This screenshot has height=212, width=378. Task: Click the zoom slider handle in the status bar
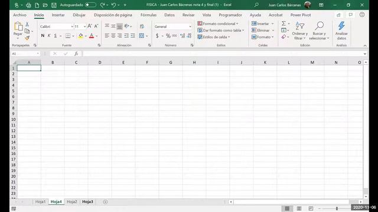pyautogui.click(x=337, y=208)
